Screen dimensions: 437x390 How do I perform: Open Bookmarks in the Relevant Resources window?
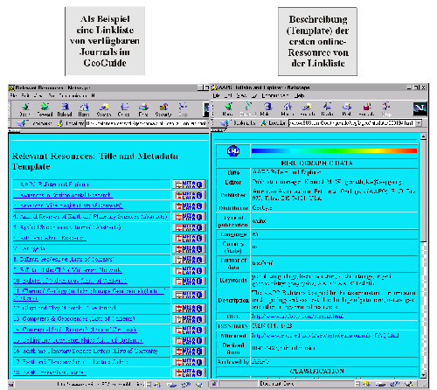pos(34,123)
